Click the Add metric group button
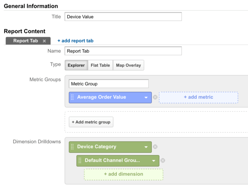The width and height of the screenshot is (248, 189). click(91, 122)
